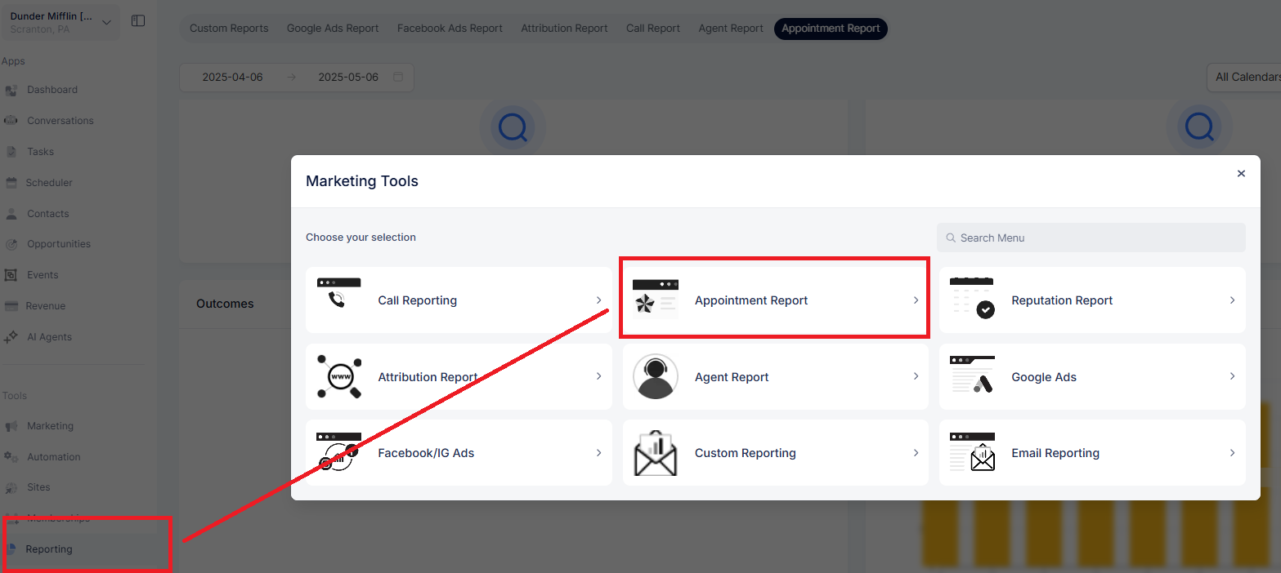Switch to Attribution Report tab

pyautogui.click(x=564, y=29)
